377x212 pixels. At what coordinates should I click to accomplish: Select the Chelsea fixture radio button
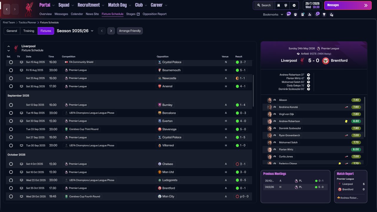[x=11, y=164]
